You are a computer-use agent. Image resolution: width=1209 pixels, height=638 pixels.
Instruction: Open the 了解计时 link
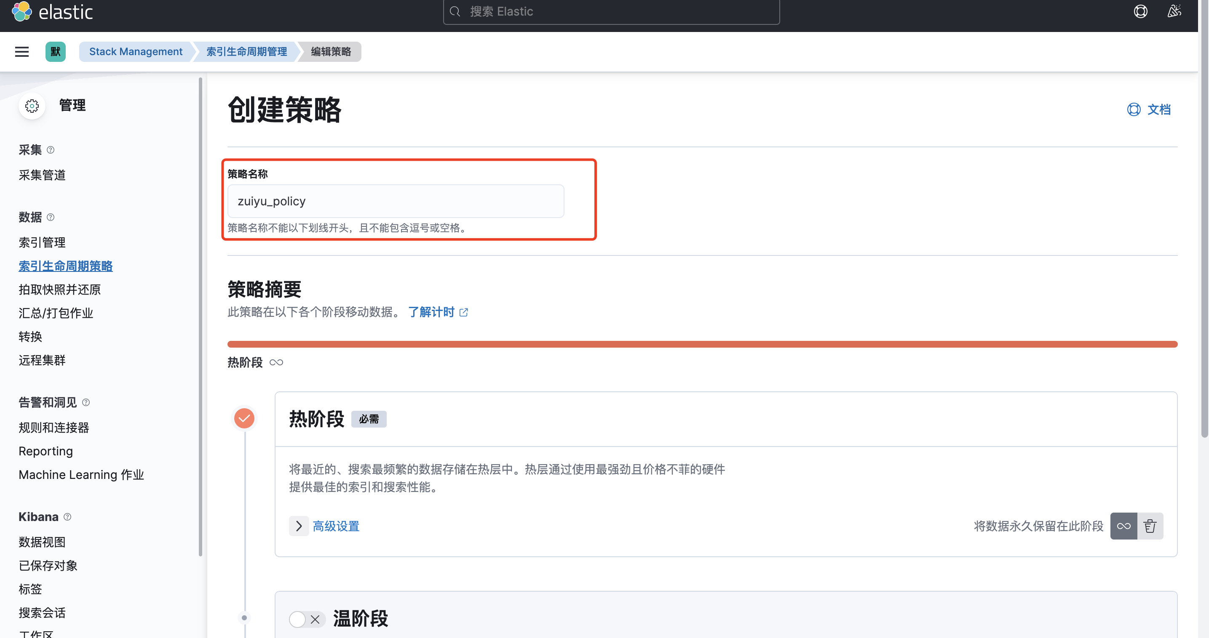(431, 312)
